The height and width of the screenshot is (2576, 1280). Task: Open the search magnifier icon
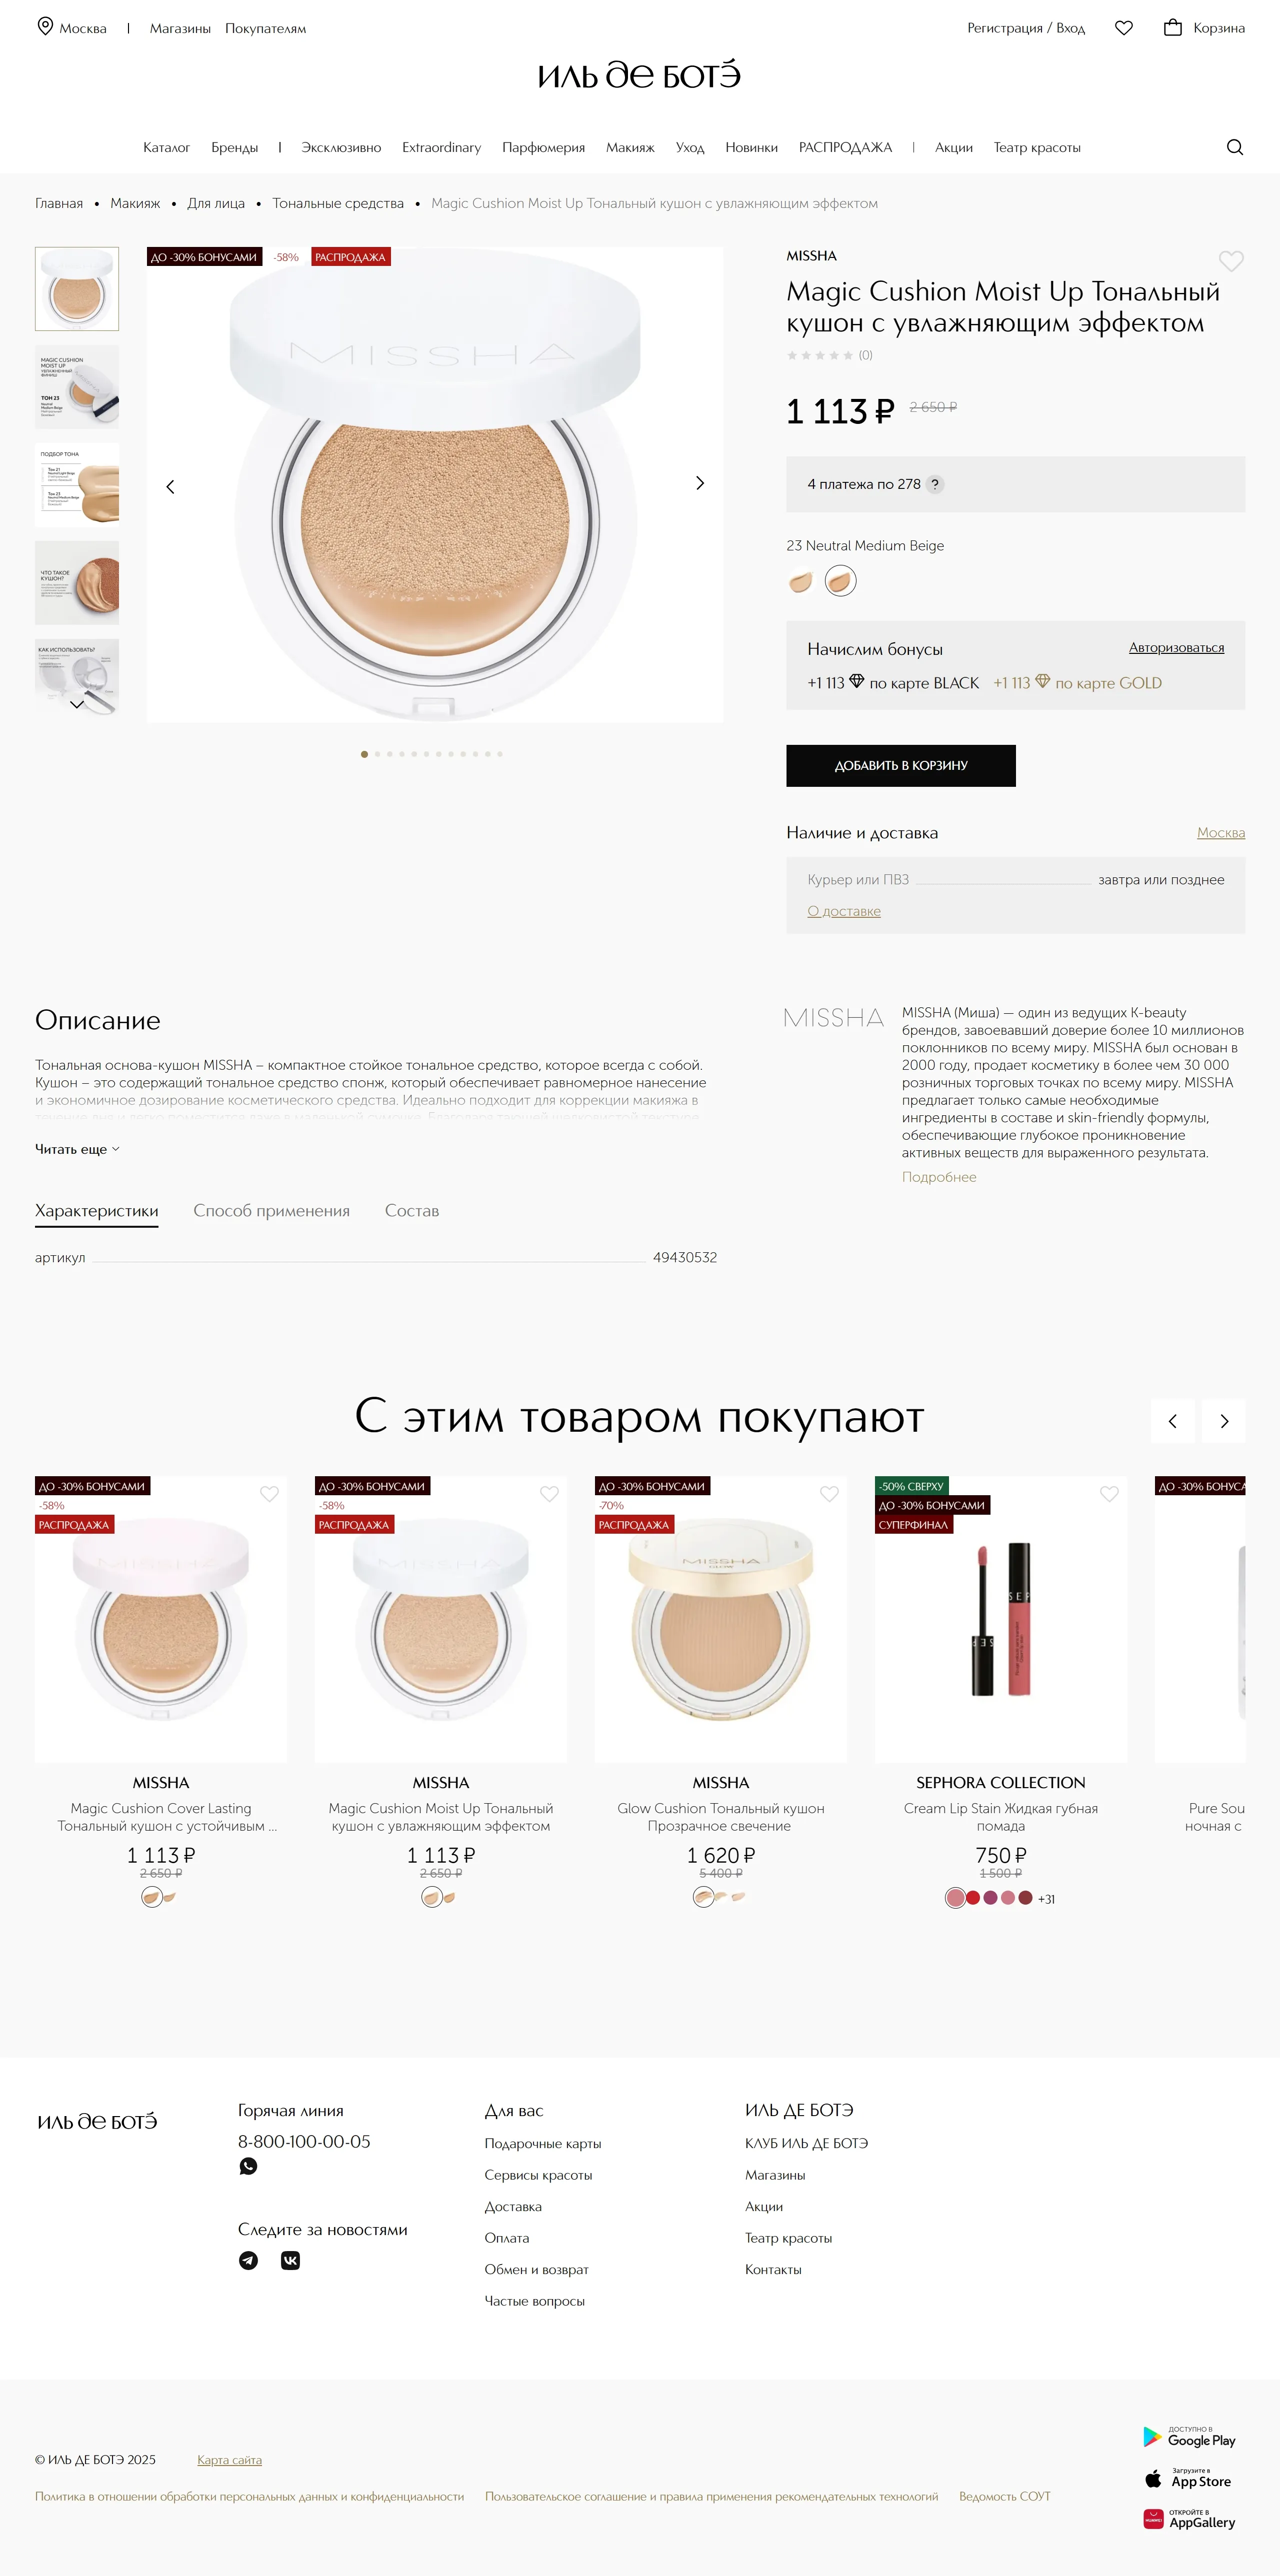[x=1235, y=147]
